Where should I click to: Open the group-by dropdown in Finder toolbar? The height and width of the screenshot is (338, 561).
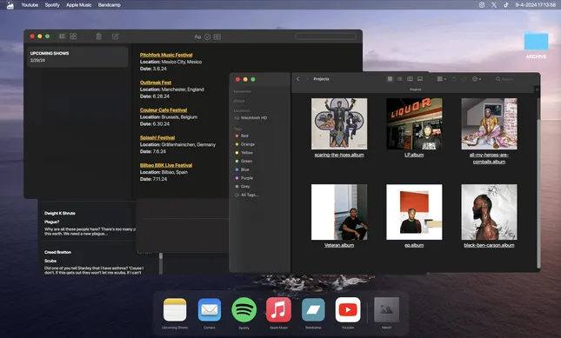coord(442,79)
